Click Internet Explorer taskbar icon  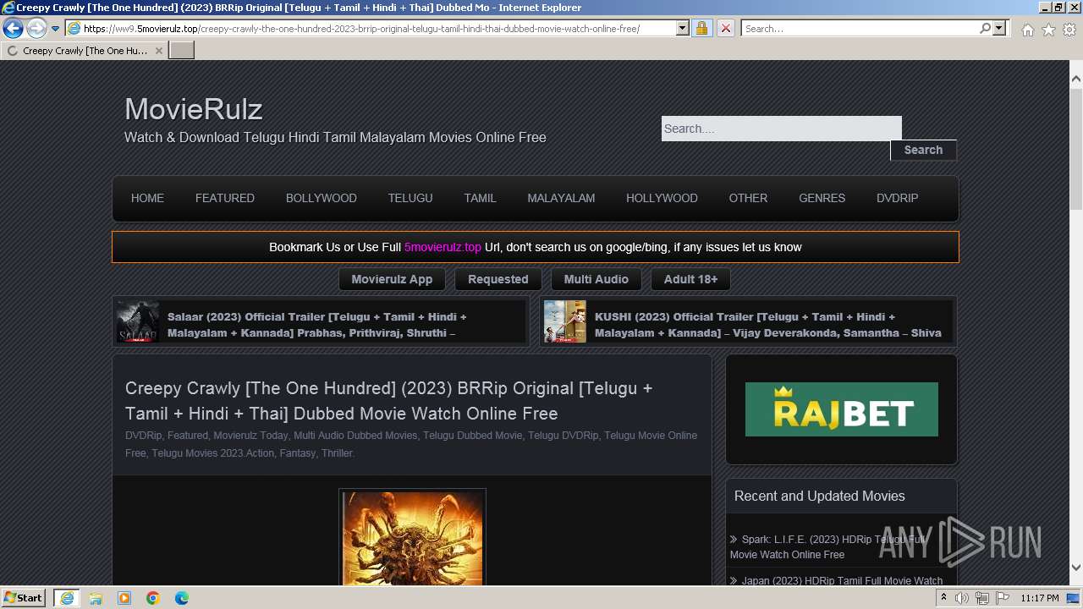tap(67, 598)
